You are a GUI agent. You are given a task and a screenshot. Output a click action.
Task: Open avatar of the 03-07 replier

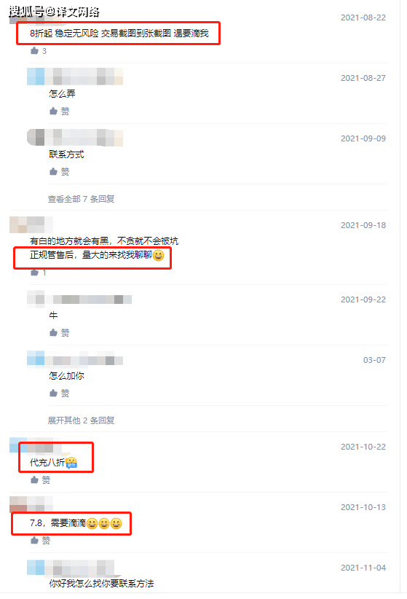36,359
